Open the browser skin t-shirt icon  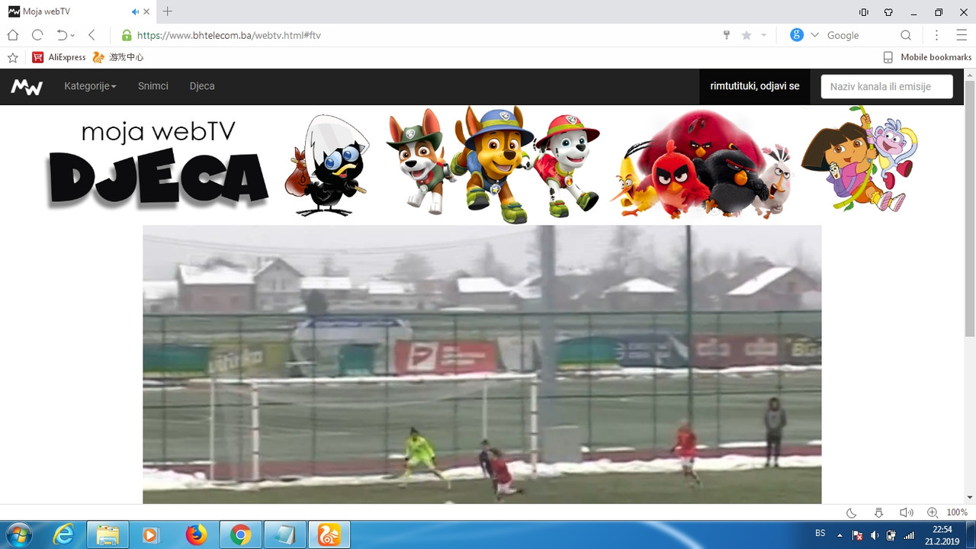(x=888, y=12)
